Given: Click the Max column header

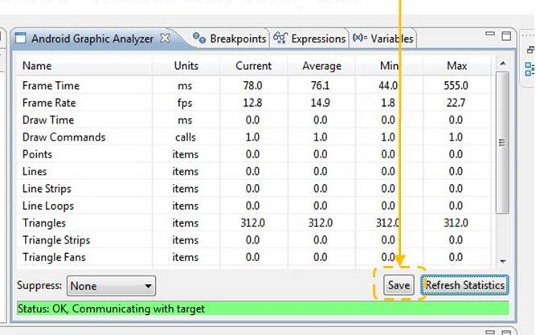Looking at the screenshot, I should [x=457, y=66].
